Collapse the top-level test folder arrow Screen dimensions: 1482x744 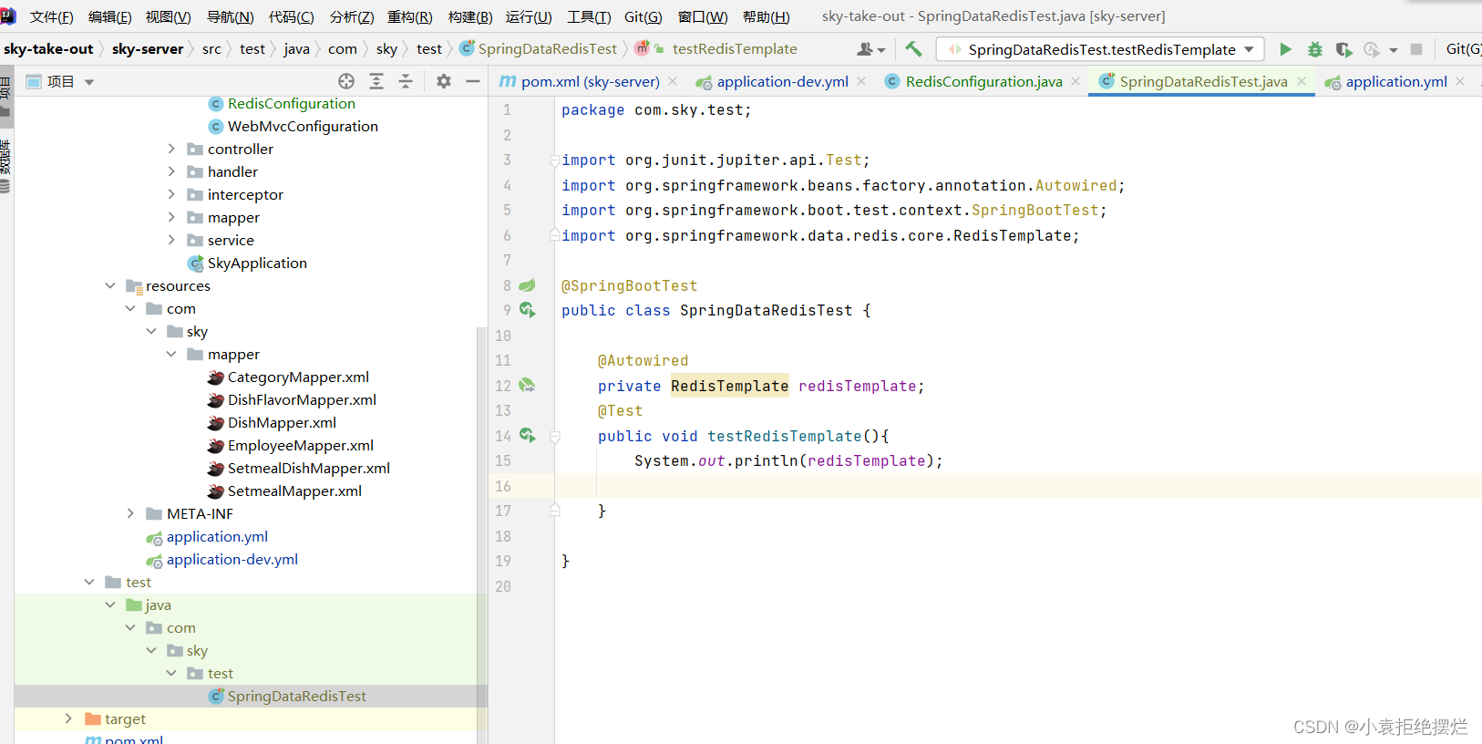89,582
